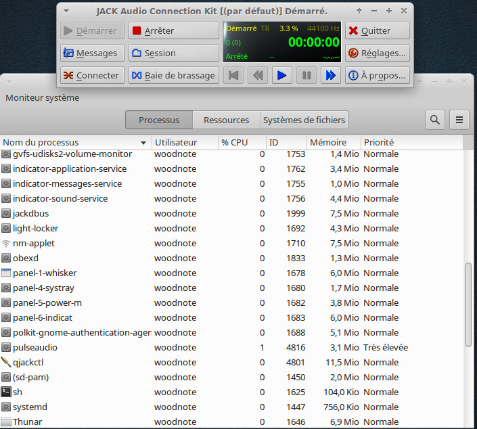Image resolution: width=477 pixels, height=429 pixels.
Task: Select the pulseaudio process row
Action: point(203,347)
